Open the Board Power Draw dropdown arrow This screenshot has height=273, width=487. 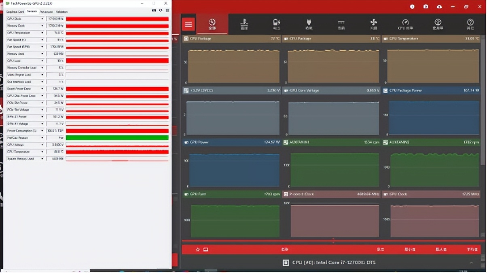coord(42,89)
